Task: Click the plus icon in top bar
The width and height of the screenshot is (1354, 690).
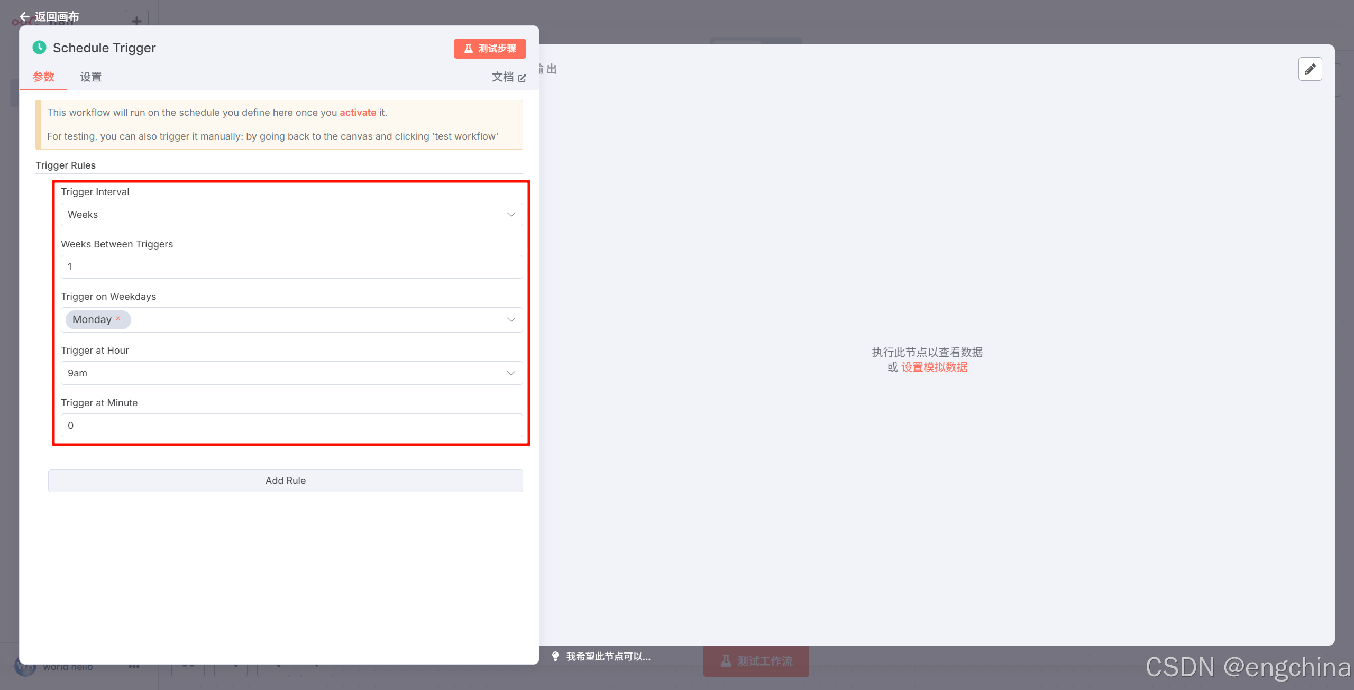Action: click(136, 21)
